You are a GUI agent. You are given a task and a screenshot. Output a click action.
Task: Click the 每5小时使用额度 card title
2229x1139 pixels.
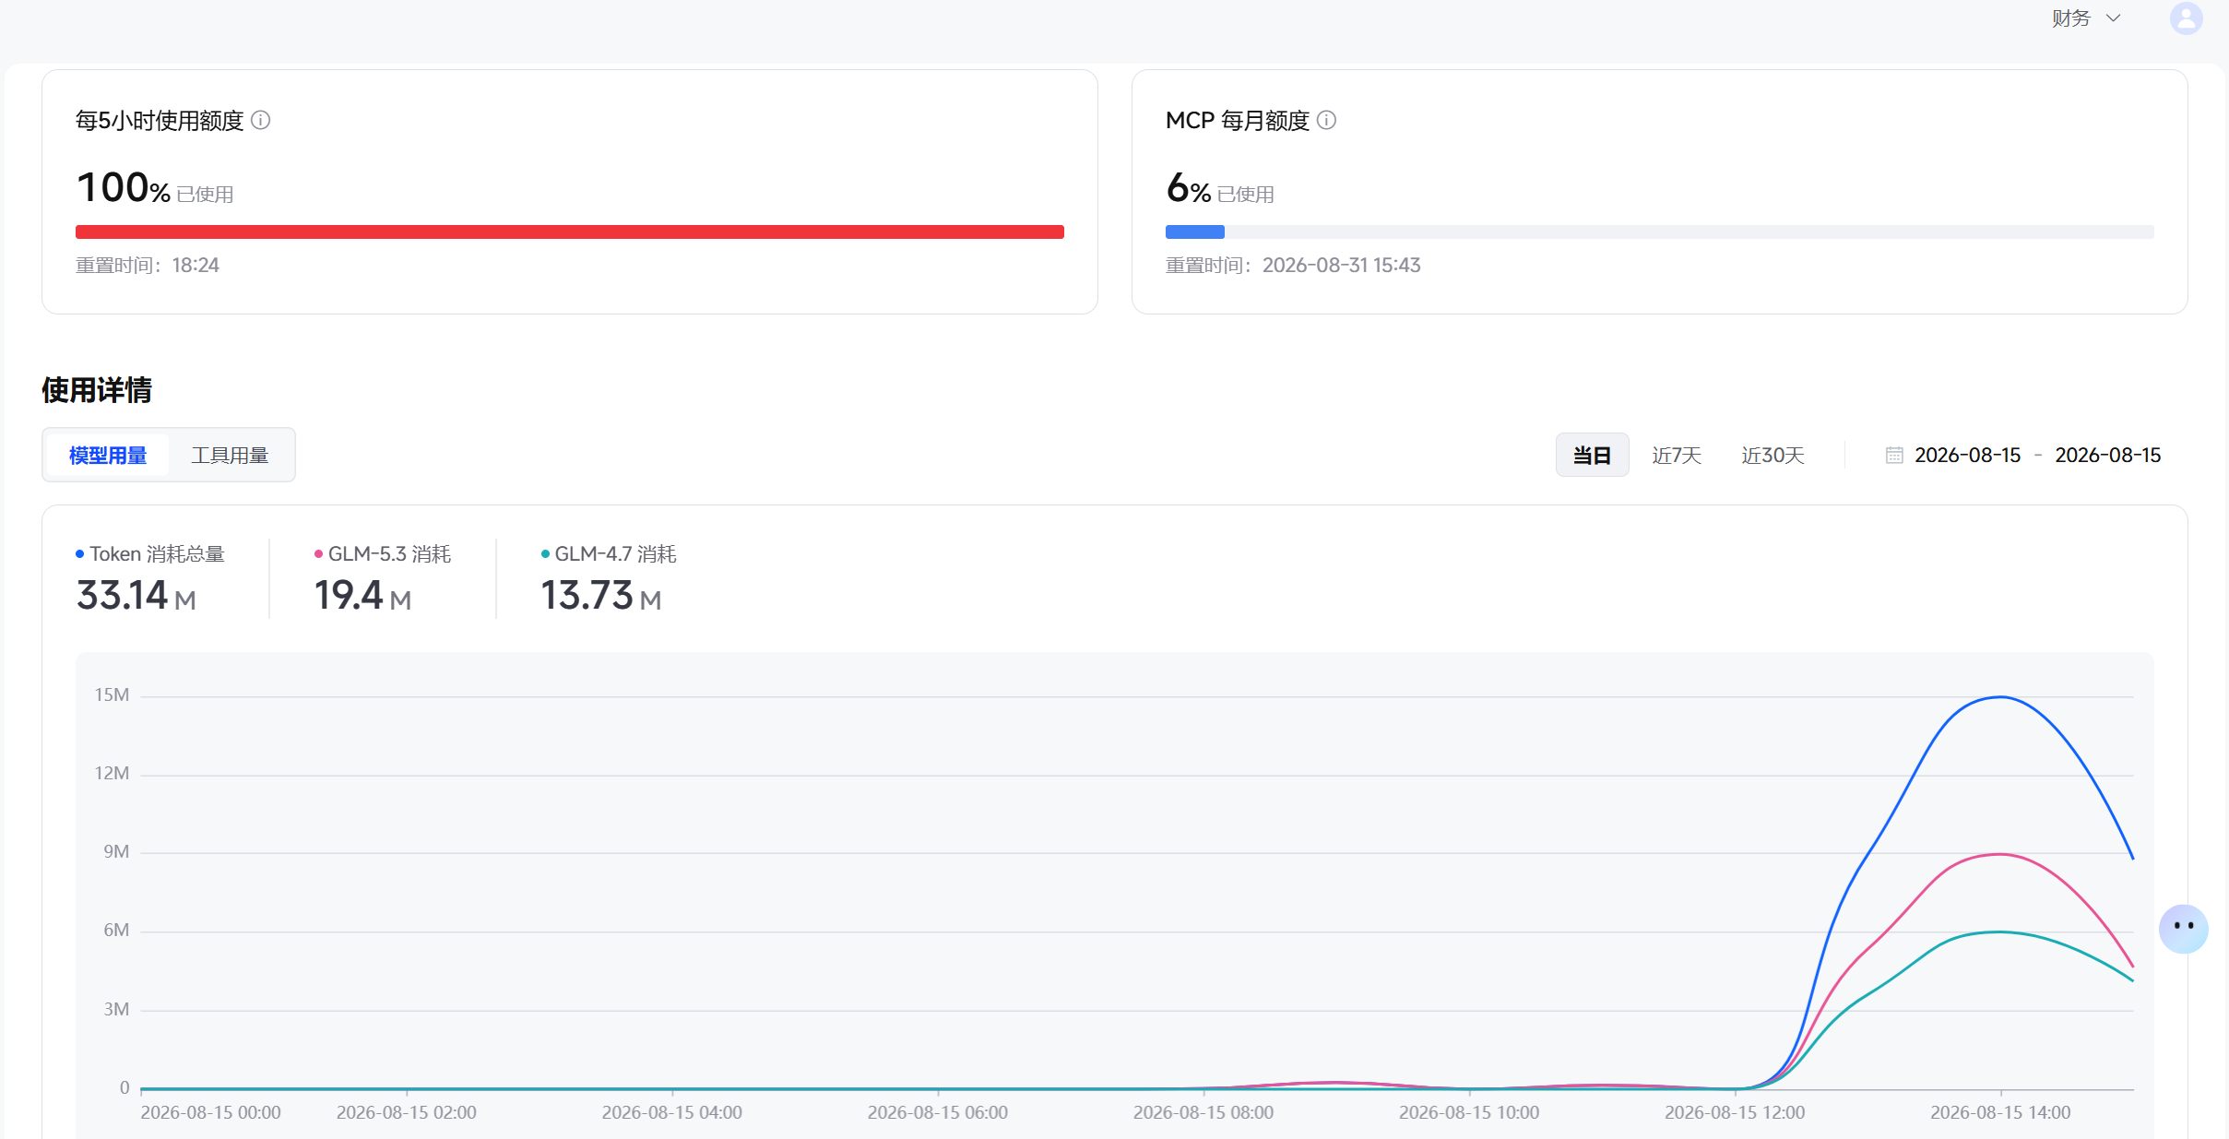click(160, 120)
